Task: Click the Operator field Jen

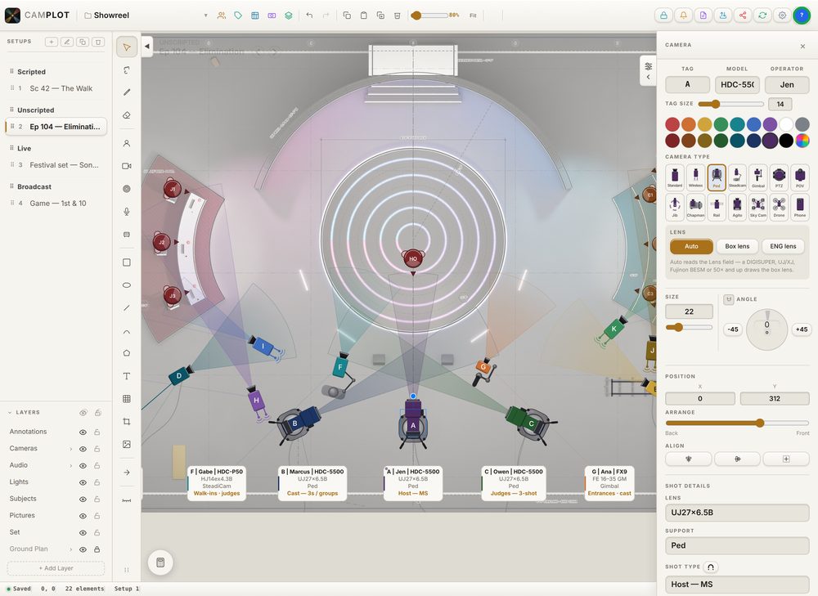Action: click(x=787, y=84)
